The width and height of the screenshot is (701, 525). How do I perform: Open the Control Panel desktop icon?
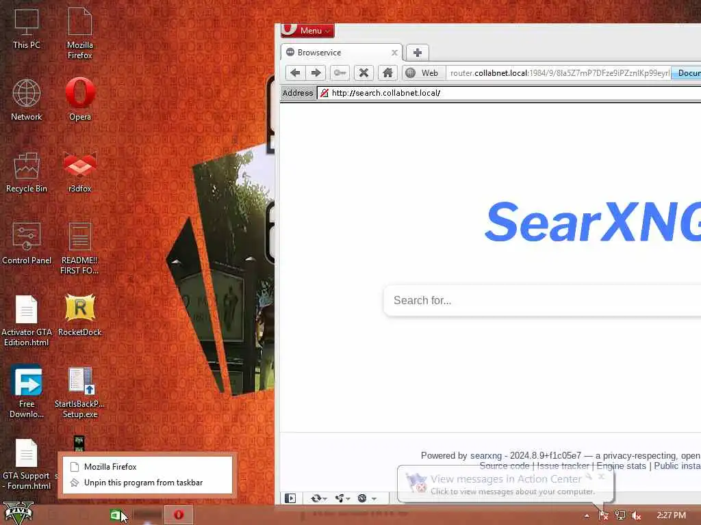27,244
